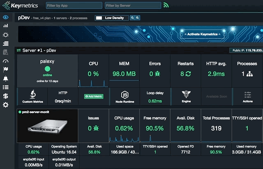The height and width of the screenshot is (169, 263).
Task: Open the flag sidebar icon
Action: (5, 69)
